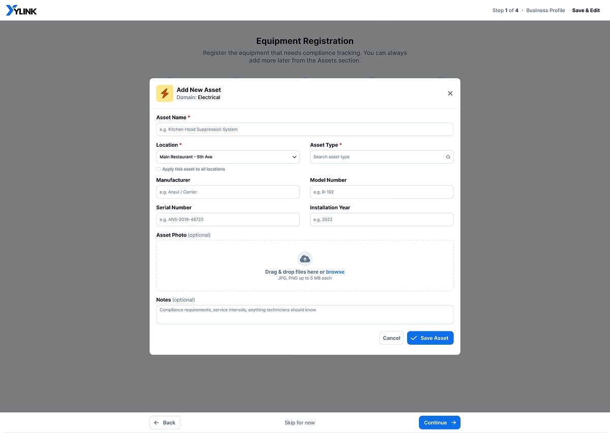This screenshot has height=433, width=610.
Task: Cancel adding the asset
Action: coord(391,338)
